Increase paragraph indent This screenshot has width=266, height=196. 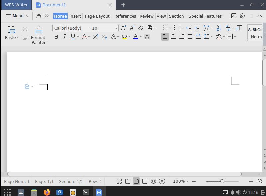pos(197,28)
